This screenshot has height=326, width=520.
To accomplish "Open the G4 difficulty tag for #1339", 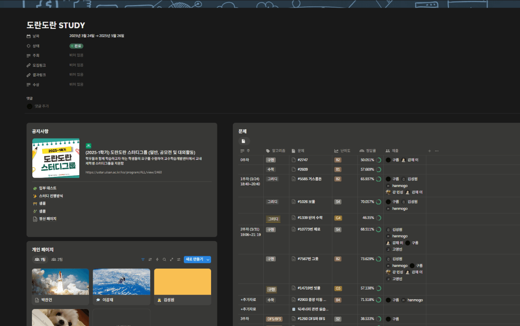I will (x=338, y=218).
